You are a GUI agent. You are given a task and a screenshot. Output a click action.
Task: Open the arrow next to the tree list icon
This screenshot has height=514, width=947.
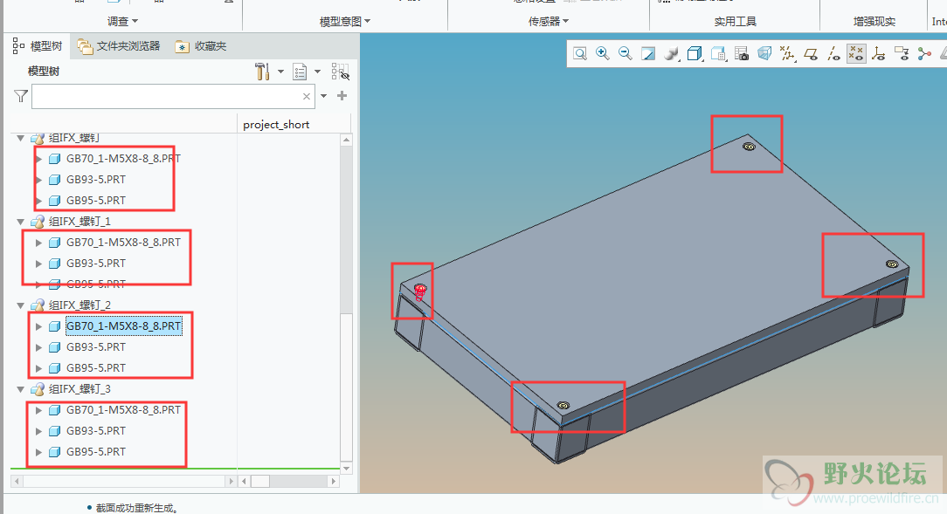coord(318,72)
